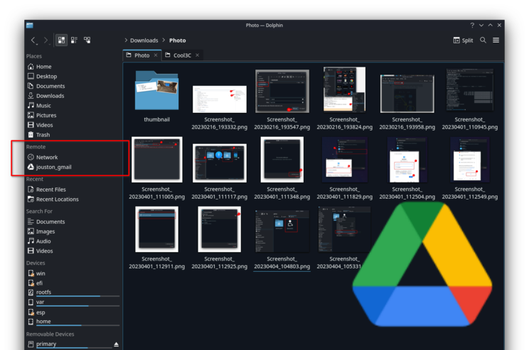This screenshot has height=350, width=529.
Task: Expand breadcrumb chevron before Photo
Action: 164,40
